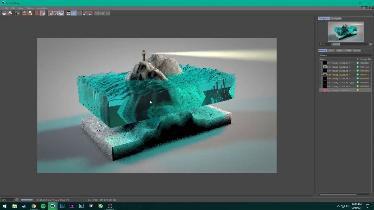Click the green dot on the 00:09:48 row

click(x=358, y=75)
